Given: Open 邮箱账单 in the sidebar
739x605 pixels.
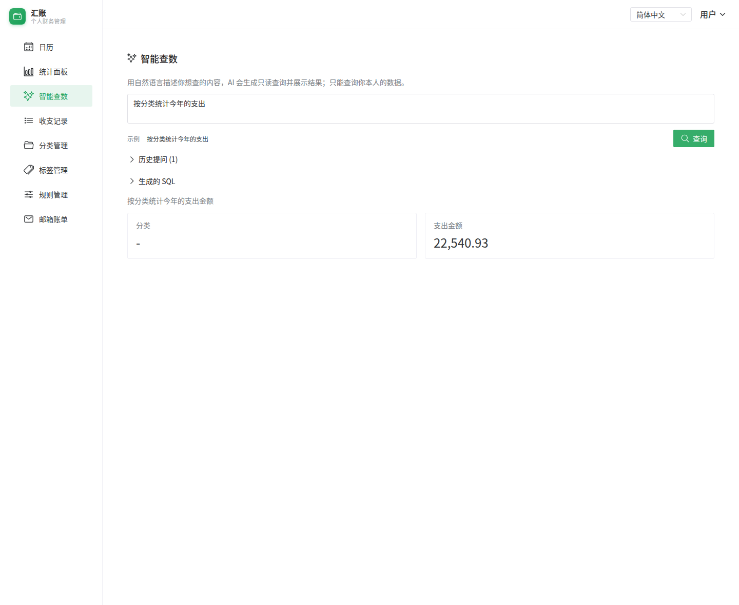Looking at the screenshot, I should 51,219.
